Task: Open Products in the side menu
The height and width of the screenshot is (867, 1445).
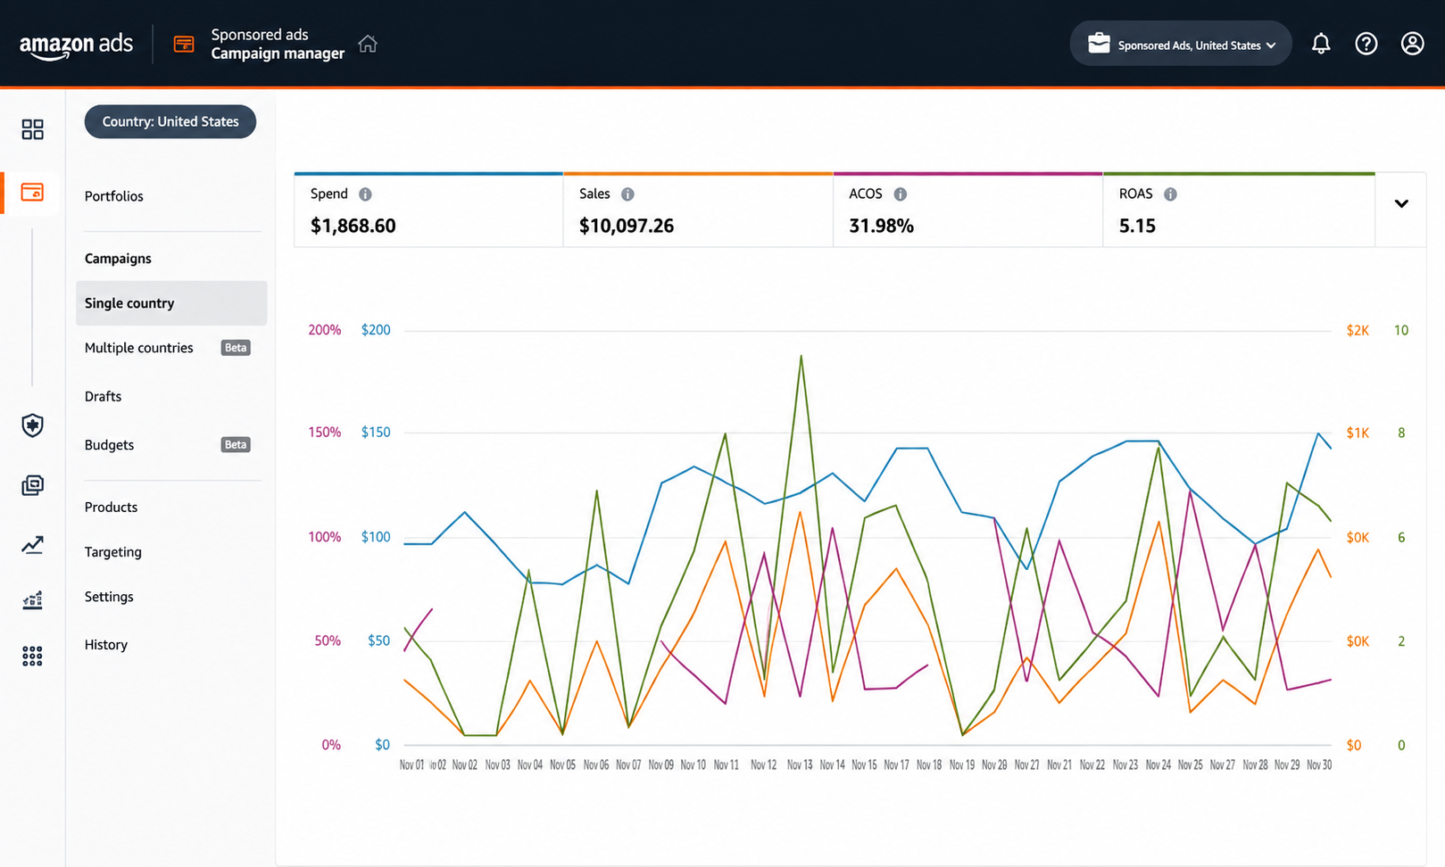Action: (x=111, y=508)
